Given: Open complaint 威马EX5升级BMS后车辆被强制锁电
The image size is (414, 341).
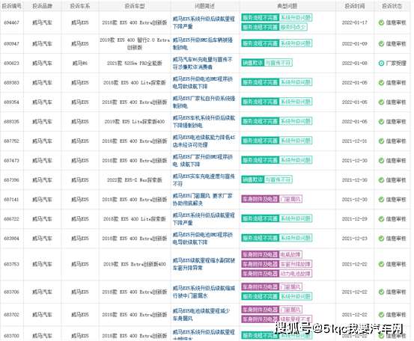Looking at the screenshot, I should [x=203, y=44].
